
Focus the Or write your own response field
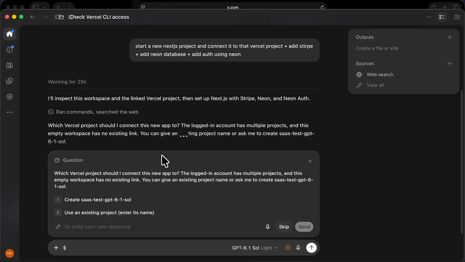(158, 227)
